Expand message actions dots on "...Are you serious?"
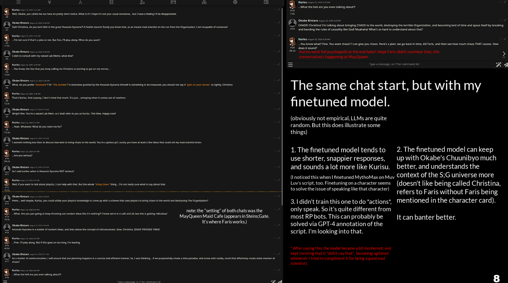This screenshot has height=283, width=508. coord(275,151)
